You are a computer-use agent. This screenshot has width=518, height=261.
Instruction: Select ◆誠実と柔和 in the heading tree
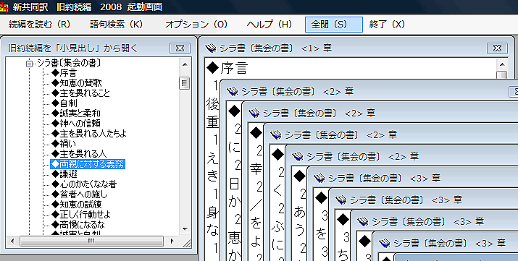[76, 114]
